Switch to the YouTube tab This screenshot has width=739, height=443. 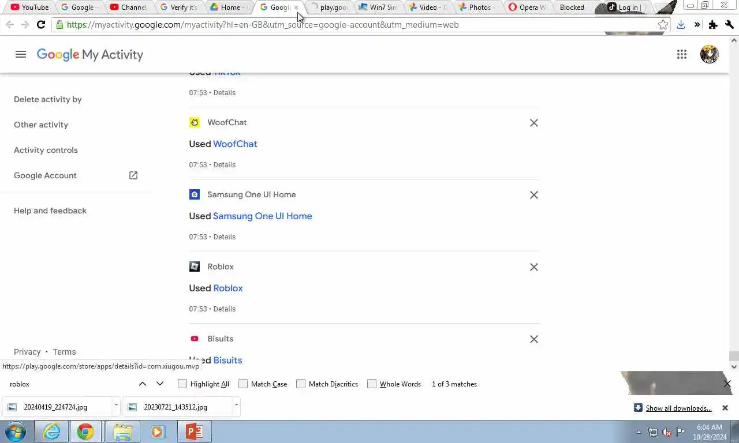29,7
